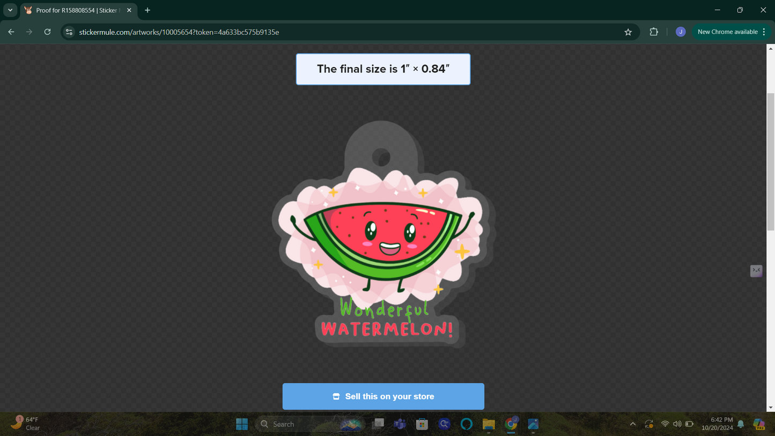775x436 pixels.
Task: Open the tab search dropdown arrow
Action: (x=10, y=10)
